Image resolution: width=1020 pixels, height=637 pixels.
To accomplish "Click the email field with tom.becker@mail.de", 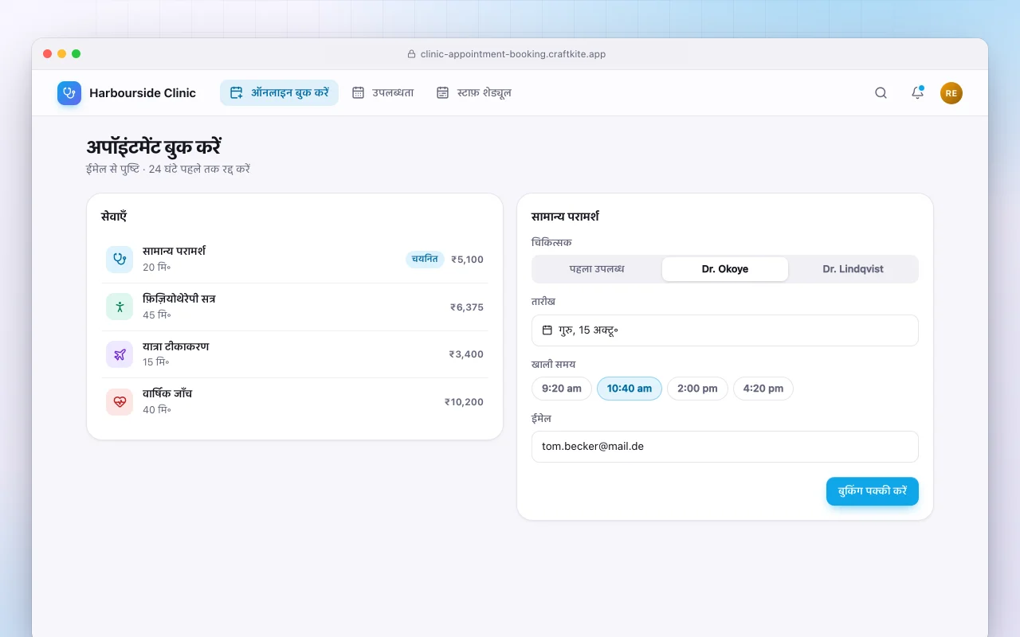I will (725, 447).
